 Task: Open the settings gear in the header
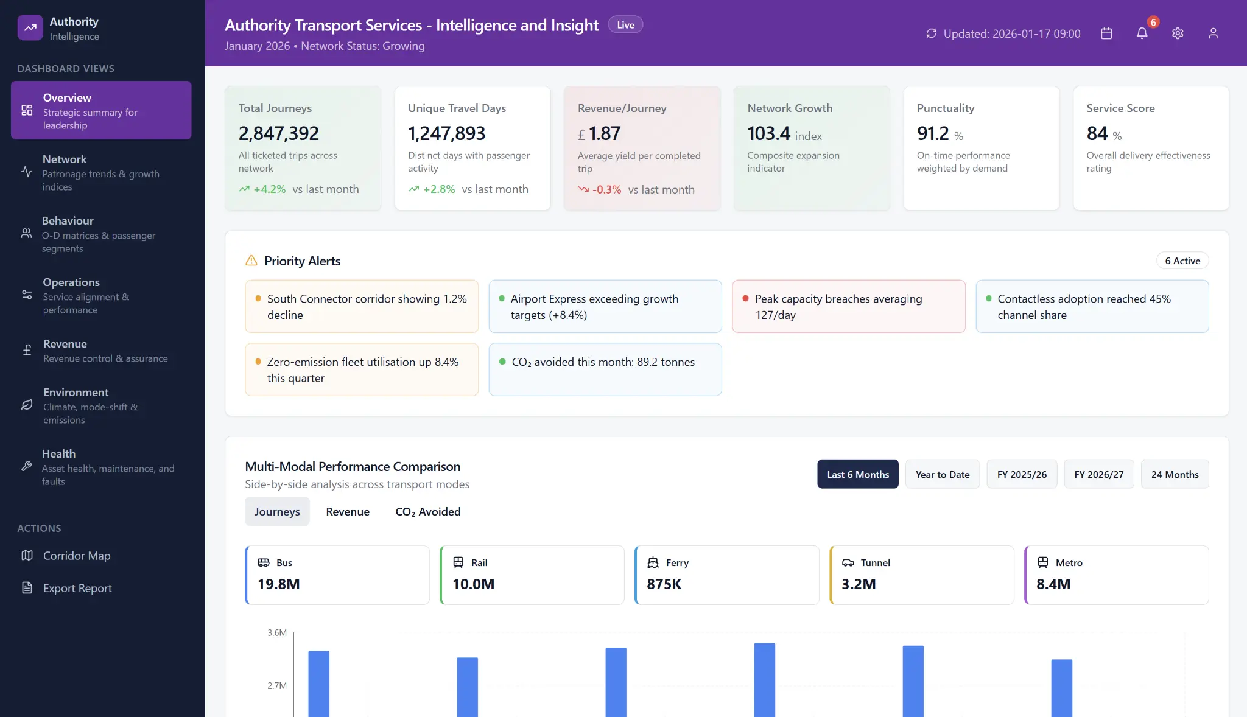coord(1178,33)
